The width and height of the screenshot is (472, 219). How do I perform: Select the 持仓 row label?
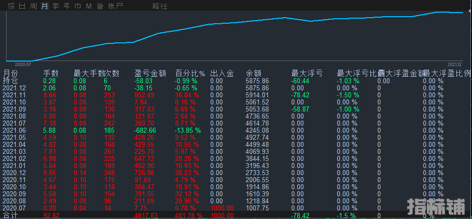(10, 81)
